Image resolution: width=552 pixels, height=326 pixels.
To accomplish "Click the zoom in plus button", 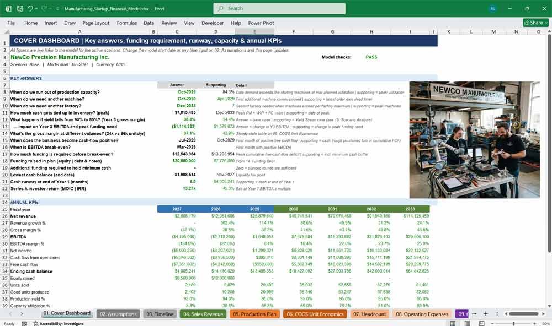I will [534, 324].
